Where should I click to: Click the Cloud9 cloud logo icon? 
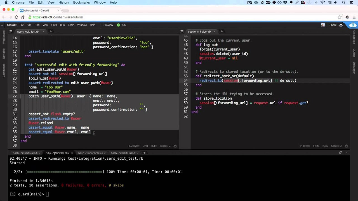tap(353, 25)
